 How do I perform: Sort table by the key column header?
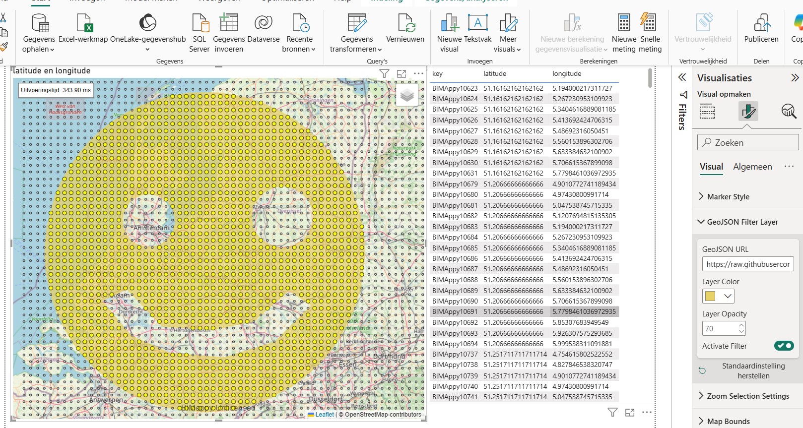point(437,73)
